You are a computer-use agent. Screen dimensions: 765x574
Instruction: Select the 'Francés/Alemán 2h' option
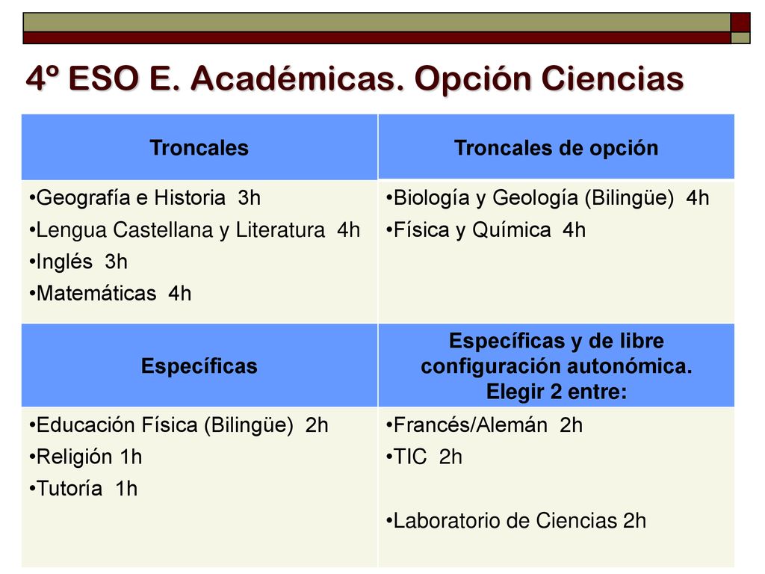click(484, 425)
